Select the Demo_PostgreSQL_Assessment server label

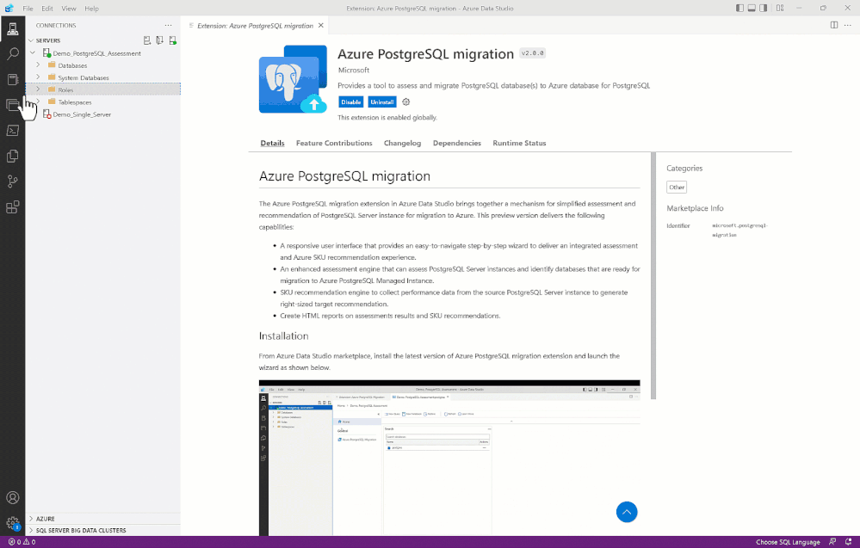[96, 53]
